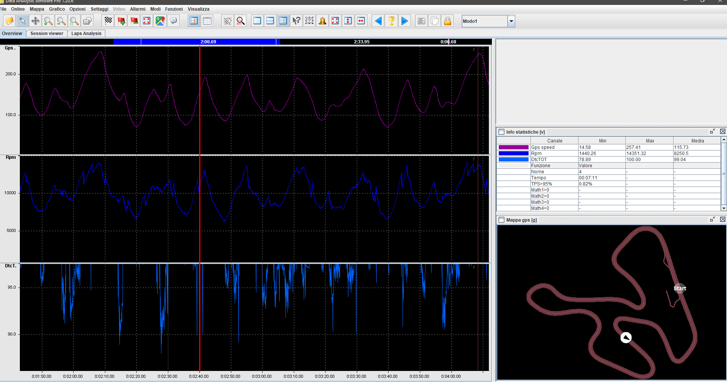Open the Google Maps icon

click(160, 21)
